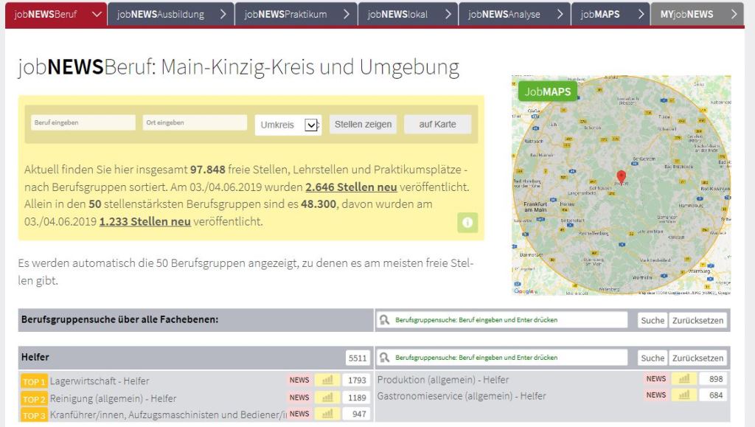Click the green JobMAPS label on map
Image resolution: width=755 pixels, height=427 pixels.
tap(548, 92)
